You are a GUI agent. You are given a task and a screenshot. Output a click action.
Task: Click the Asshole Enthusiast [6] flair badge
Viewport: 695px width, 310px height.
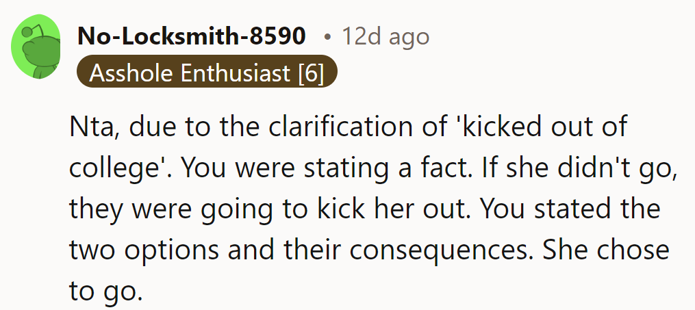tap(207, 73)
